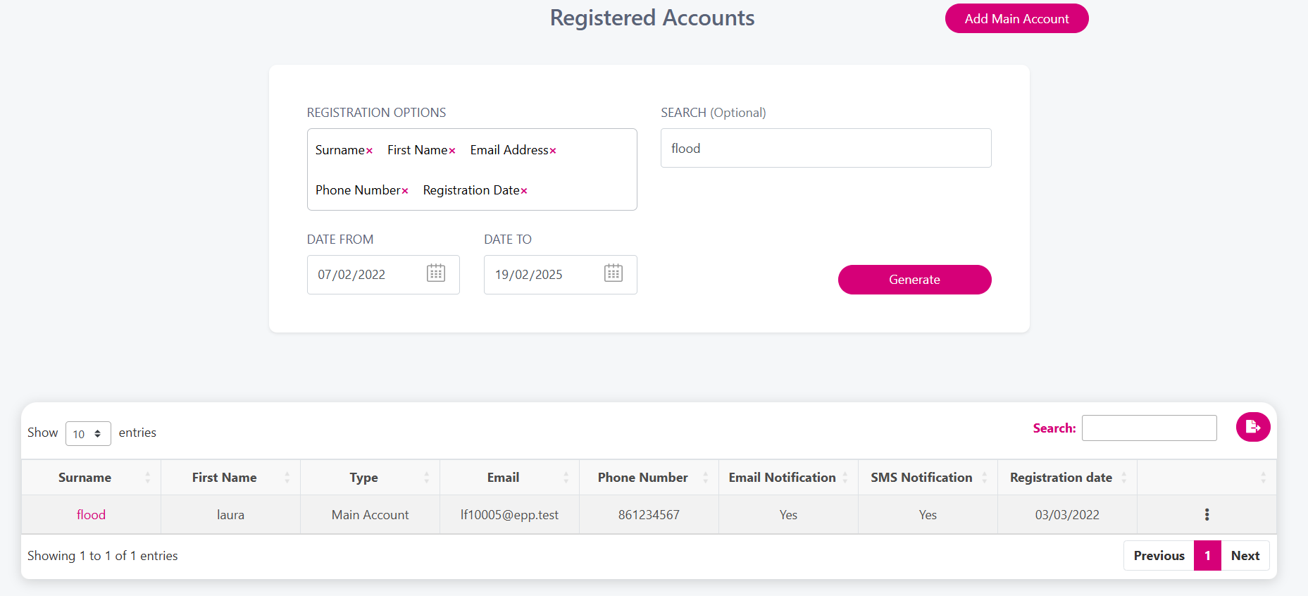Remove the Email Address option tag
The height and width of the screenshot is (596, 1308).
coord(553,151)
